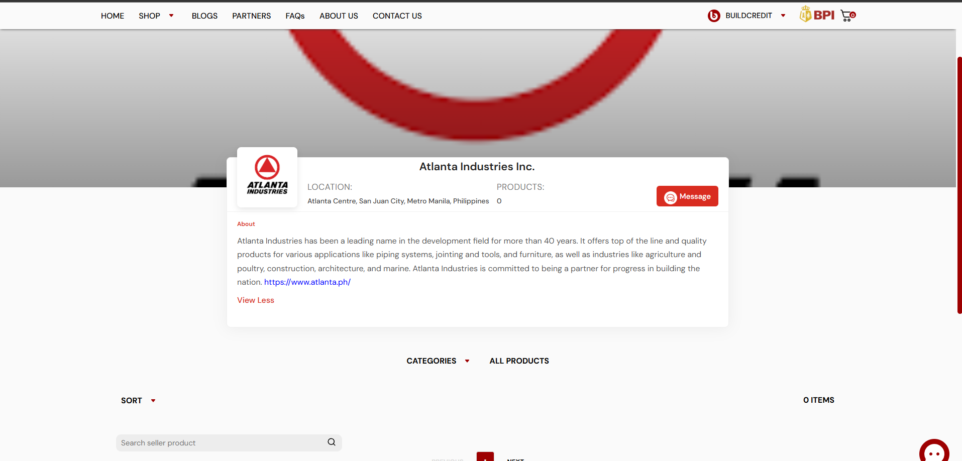
Task: Open the BLOGS page
Action: (x=204, y=16)
